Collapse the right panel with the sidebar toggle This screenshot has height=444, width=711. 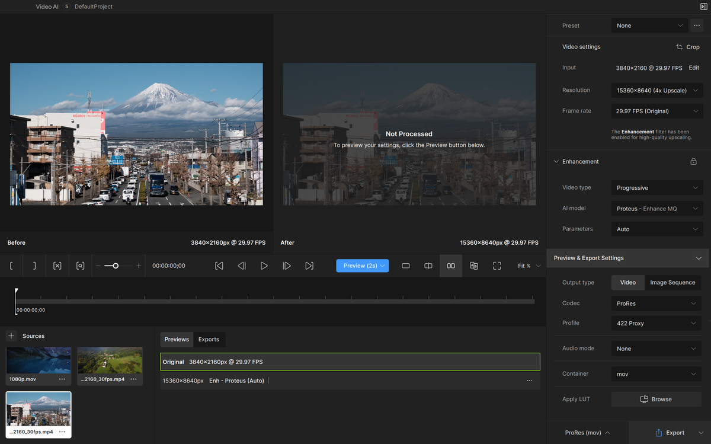[x=703, y=6]
